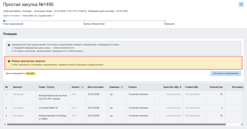Click info icon next to Единица column
The width and height of the screenshot is (247, 129).
pos(122,87)
